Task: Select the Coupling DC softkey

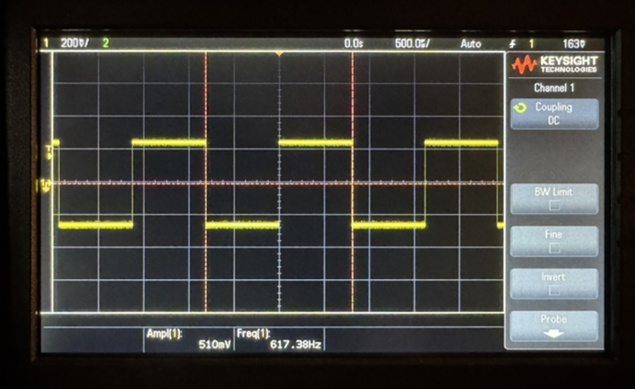Action: tap(554, 114)
